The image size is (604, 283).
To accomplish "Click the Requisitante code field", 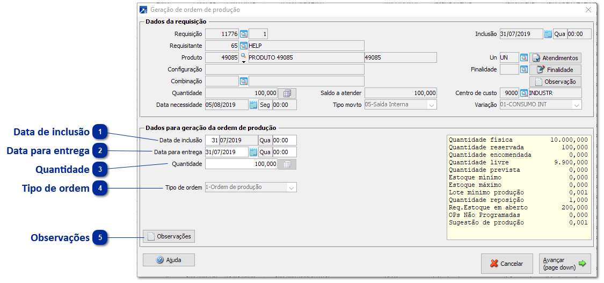I will click(222, 46).
